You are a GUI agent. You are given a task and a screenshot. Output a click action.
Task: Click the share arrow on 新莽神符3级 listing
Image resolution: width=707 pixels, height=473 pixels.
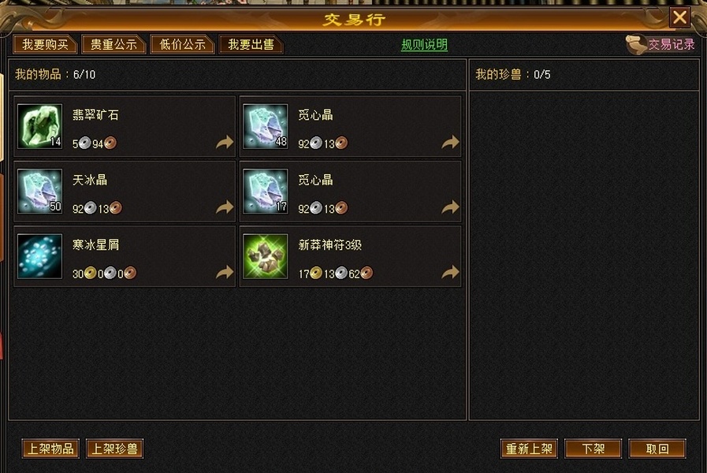point(450,272)
